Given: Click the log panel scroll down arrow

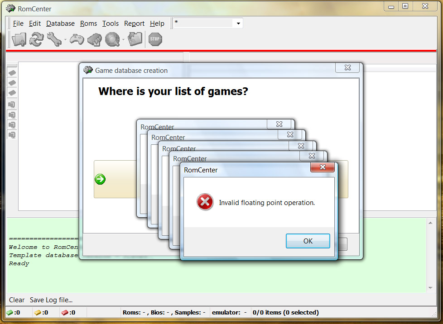Looking at the screenshot, I should pos(431,288).
